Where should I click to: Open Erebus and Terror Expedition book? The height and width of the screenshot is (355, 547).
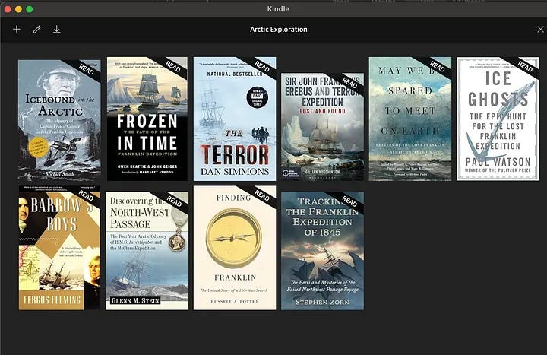pos(322,127)
